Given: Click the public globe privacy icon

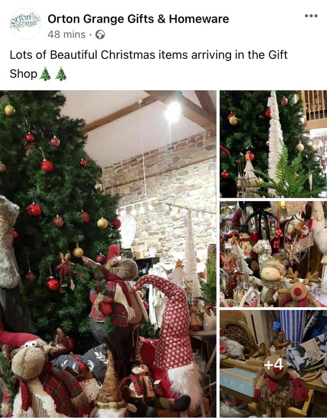Looking at the screenshot, I should 100,35.
